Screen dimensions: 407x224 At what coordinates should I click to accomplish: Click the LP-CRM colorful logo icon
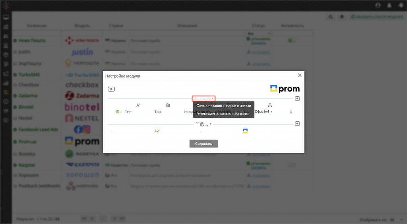(x=157, y=131)
